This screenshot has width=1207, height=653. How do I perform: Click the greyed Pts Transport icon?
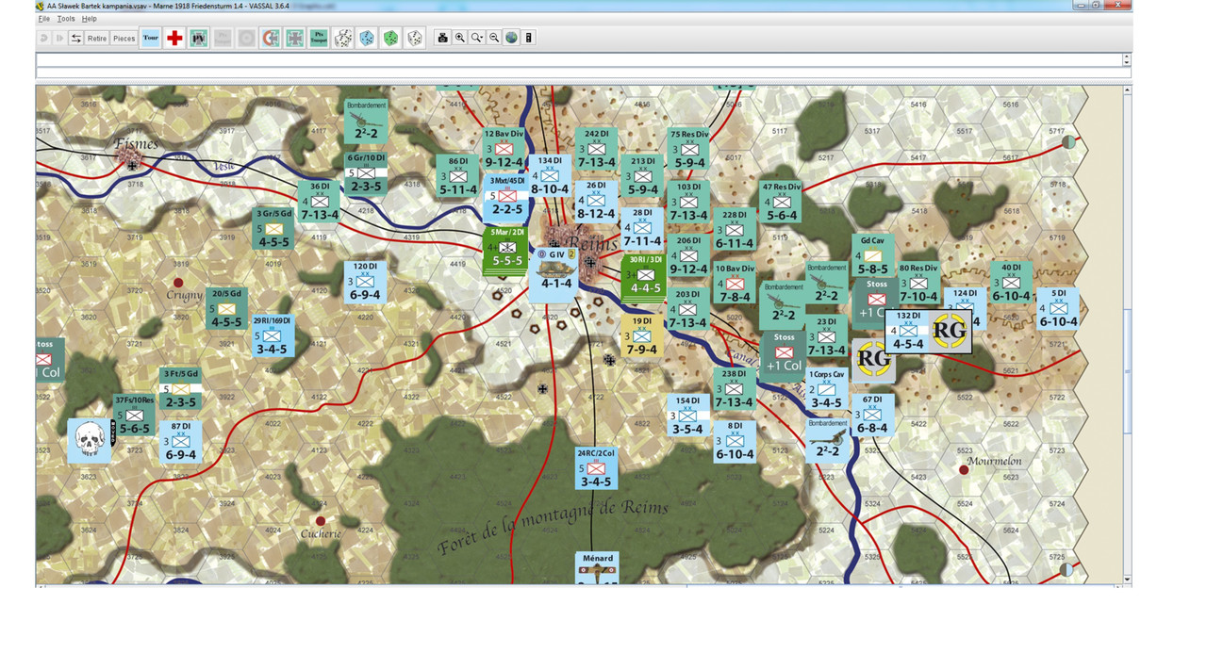pyautogui.click(x=223, y=38)
